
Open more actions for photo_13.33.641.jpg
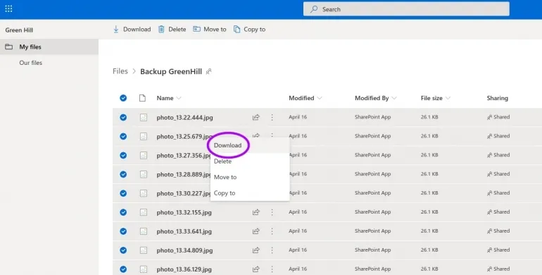pos(272,231)
